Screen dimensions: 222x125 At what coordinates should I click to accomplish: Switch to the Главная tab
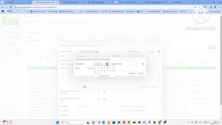(x=18, y=2)
